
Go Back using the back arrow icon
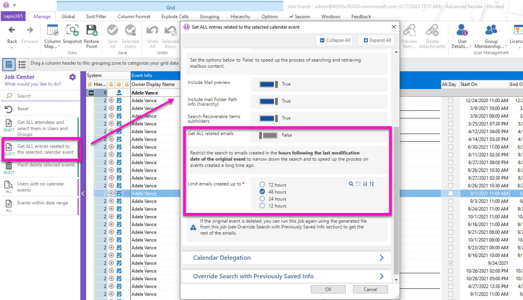[12, 30]
